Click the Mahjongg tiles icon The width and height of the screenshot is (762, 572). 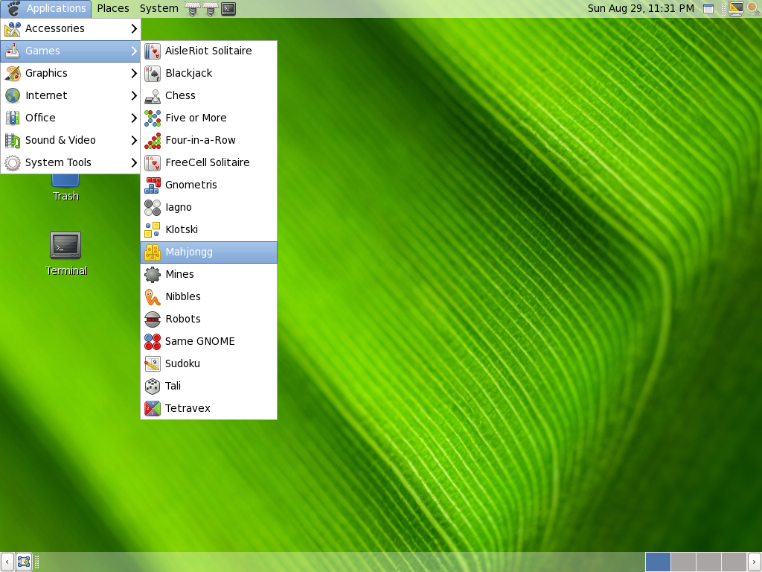click(153, 252)
